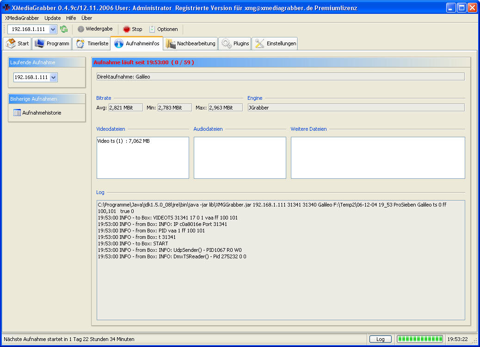480x347 pixels.
Task: Select the Nachbearbeitung tab
Action: pyautogui.click(x=191, y=43)
